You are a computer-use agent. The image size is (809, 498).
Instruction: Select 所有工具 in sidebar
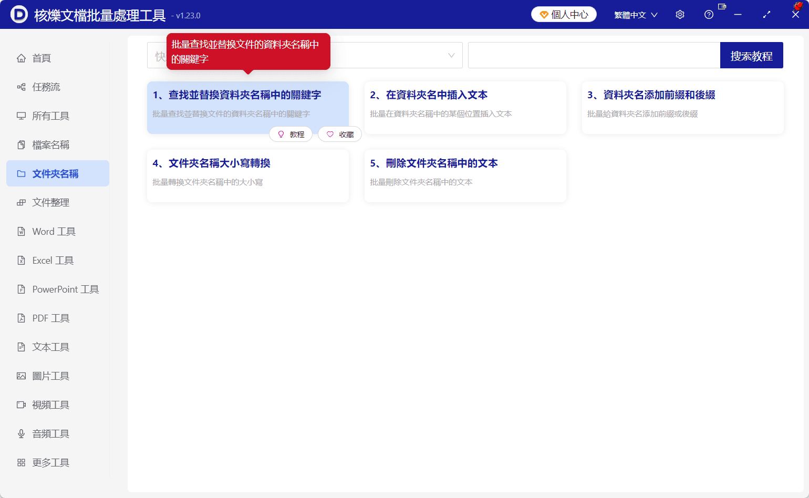pos(58,116)
